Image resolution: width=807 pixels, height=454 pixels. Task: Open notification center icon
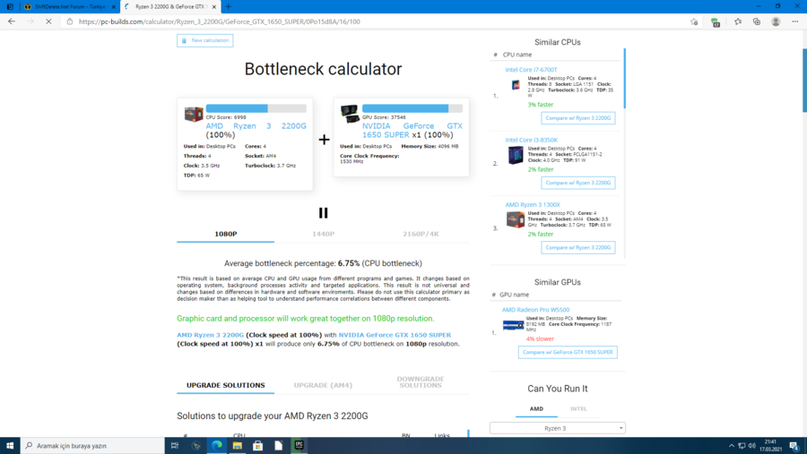coord(794,446)
